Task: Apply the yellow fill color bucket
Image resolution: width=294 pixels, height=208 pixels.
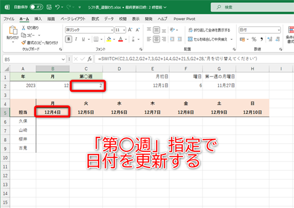Action: (109, 39)
